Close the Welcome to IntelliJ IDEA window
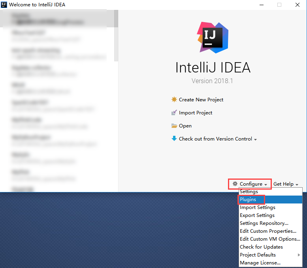Screen dimensions: 307x268 click(298, 5)
